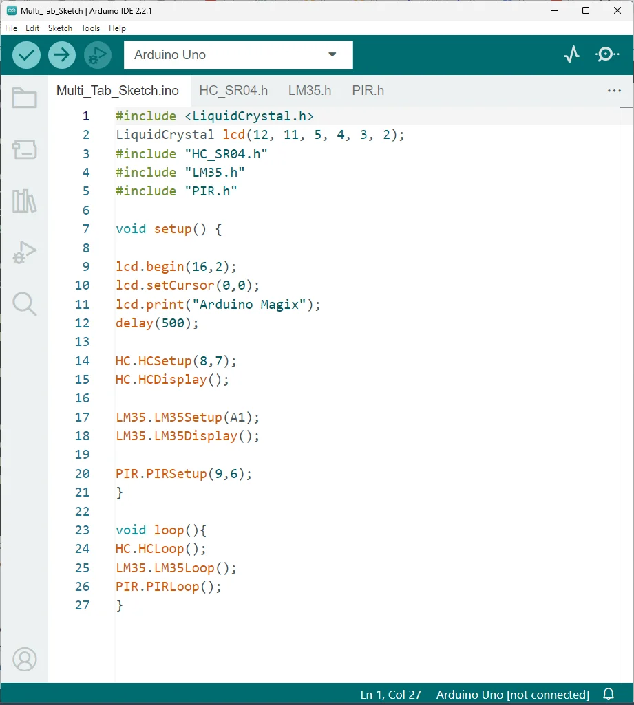
Task: Click the LM35.LM35Setup(A1); line
Action: point(188,417)
